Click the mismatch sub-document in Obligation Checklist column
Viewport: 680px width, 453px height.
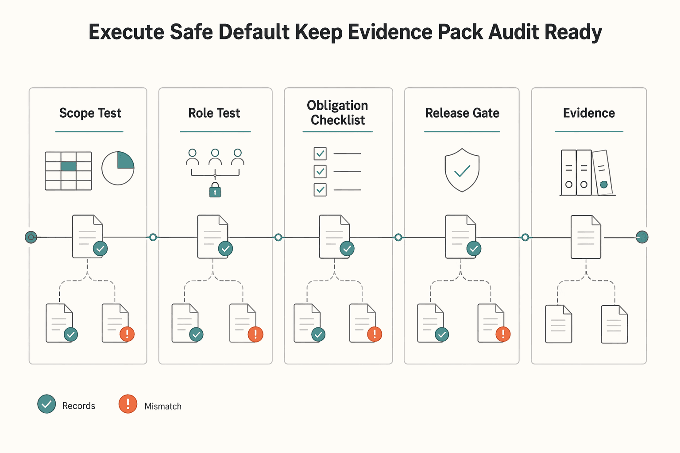point(366,323)
